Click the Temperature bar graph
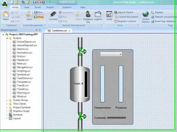 click(x=103, y=84)
